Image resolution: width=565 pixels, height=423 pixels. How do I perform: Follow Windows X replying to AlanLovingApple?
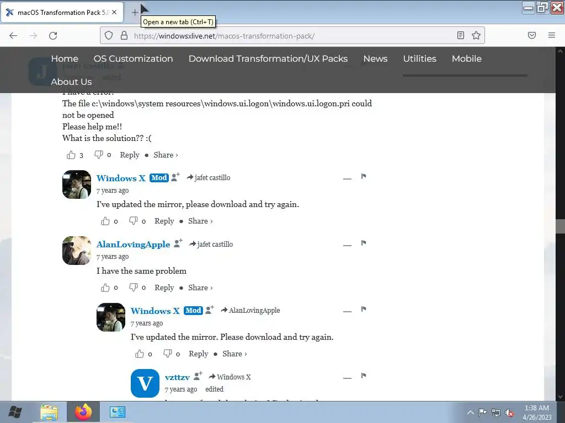point(210,310)
